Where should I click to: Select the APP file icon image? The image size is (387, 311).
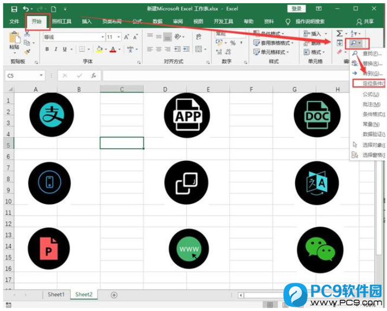187,115
